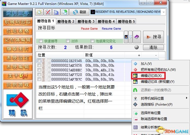
Task: Click the E icon in row 0000000023AF7520
Action: [43, 75]
